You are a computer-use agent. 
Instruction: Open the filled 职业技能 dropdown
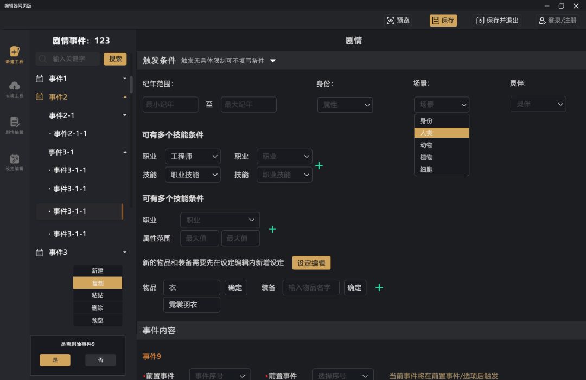pyautogui.click(x=193, y=175)
